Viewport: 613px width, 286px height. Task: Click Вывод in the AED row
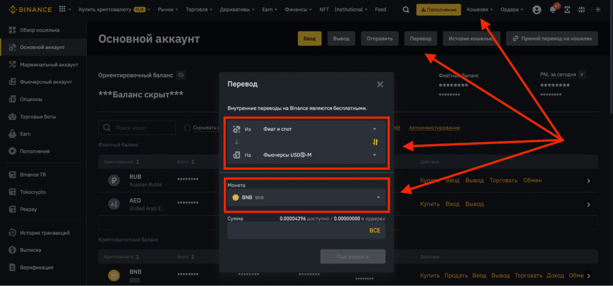[x=476, y=204]
